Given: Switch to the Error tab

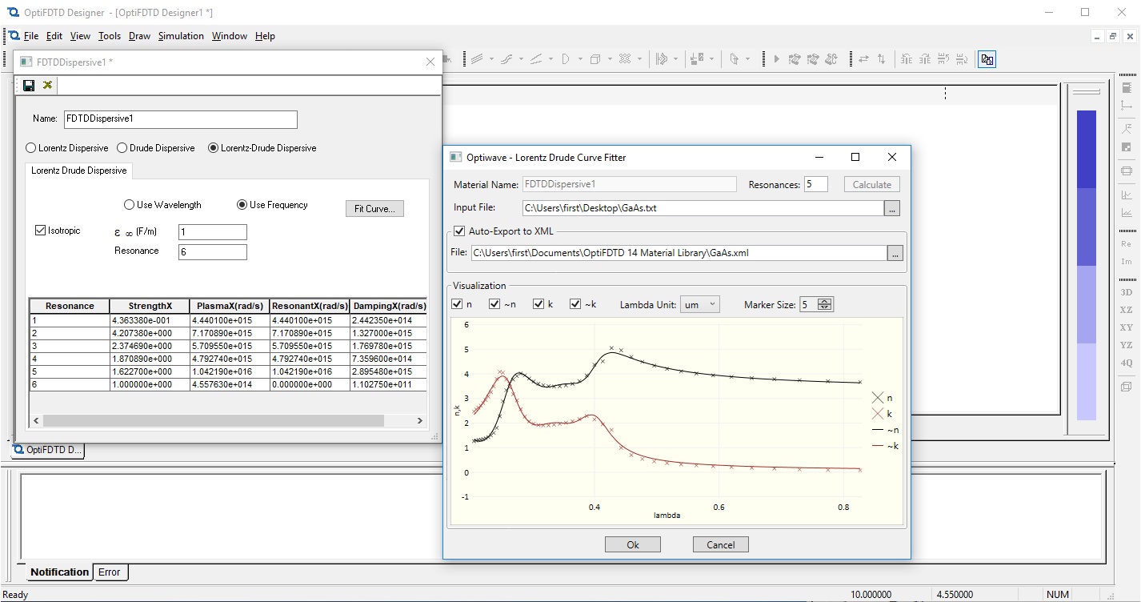Looking at the screenshot, I should pos(110,572).
